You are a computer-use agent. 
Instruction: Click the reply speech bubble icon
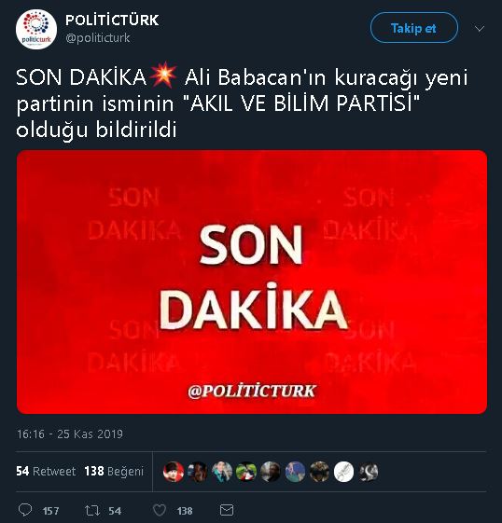[x=25, y=510]
